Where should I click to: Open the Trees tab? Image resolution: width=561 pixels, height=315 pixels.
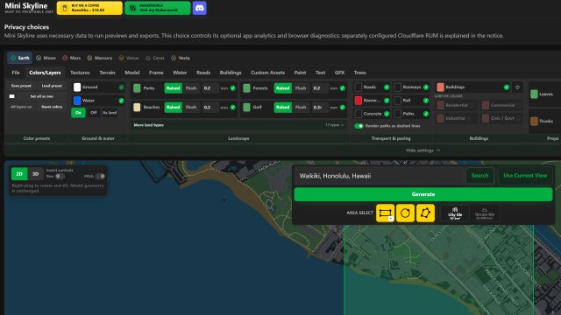[360, 73]
